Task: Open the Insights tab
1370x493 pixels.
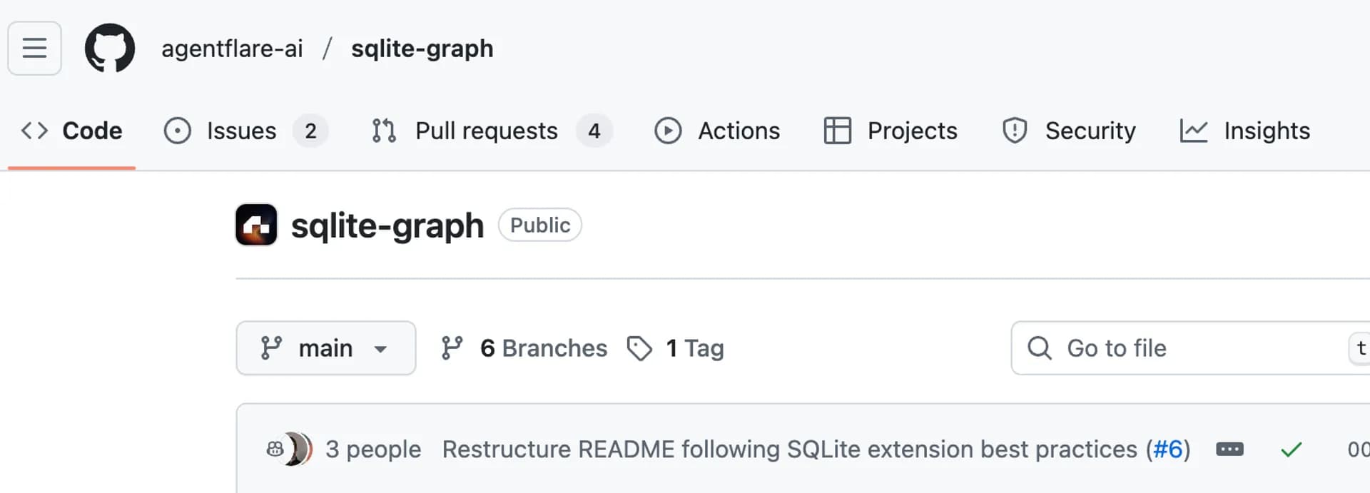Action: (x=1244, y=131)
